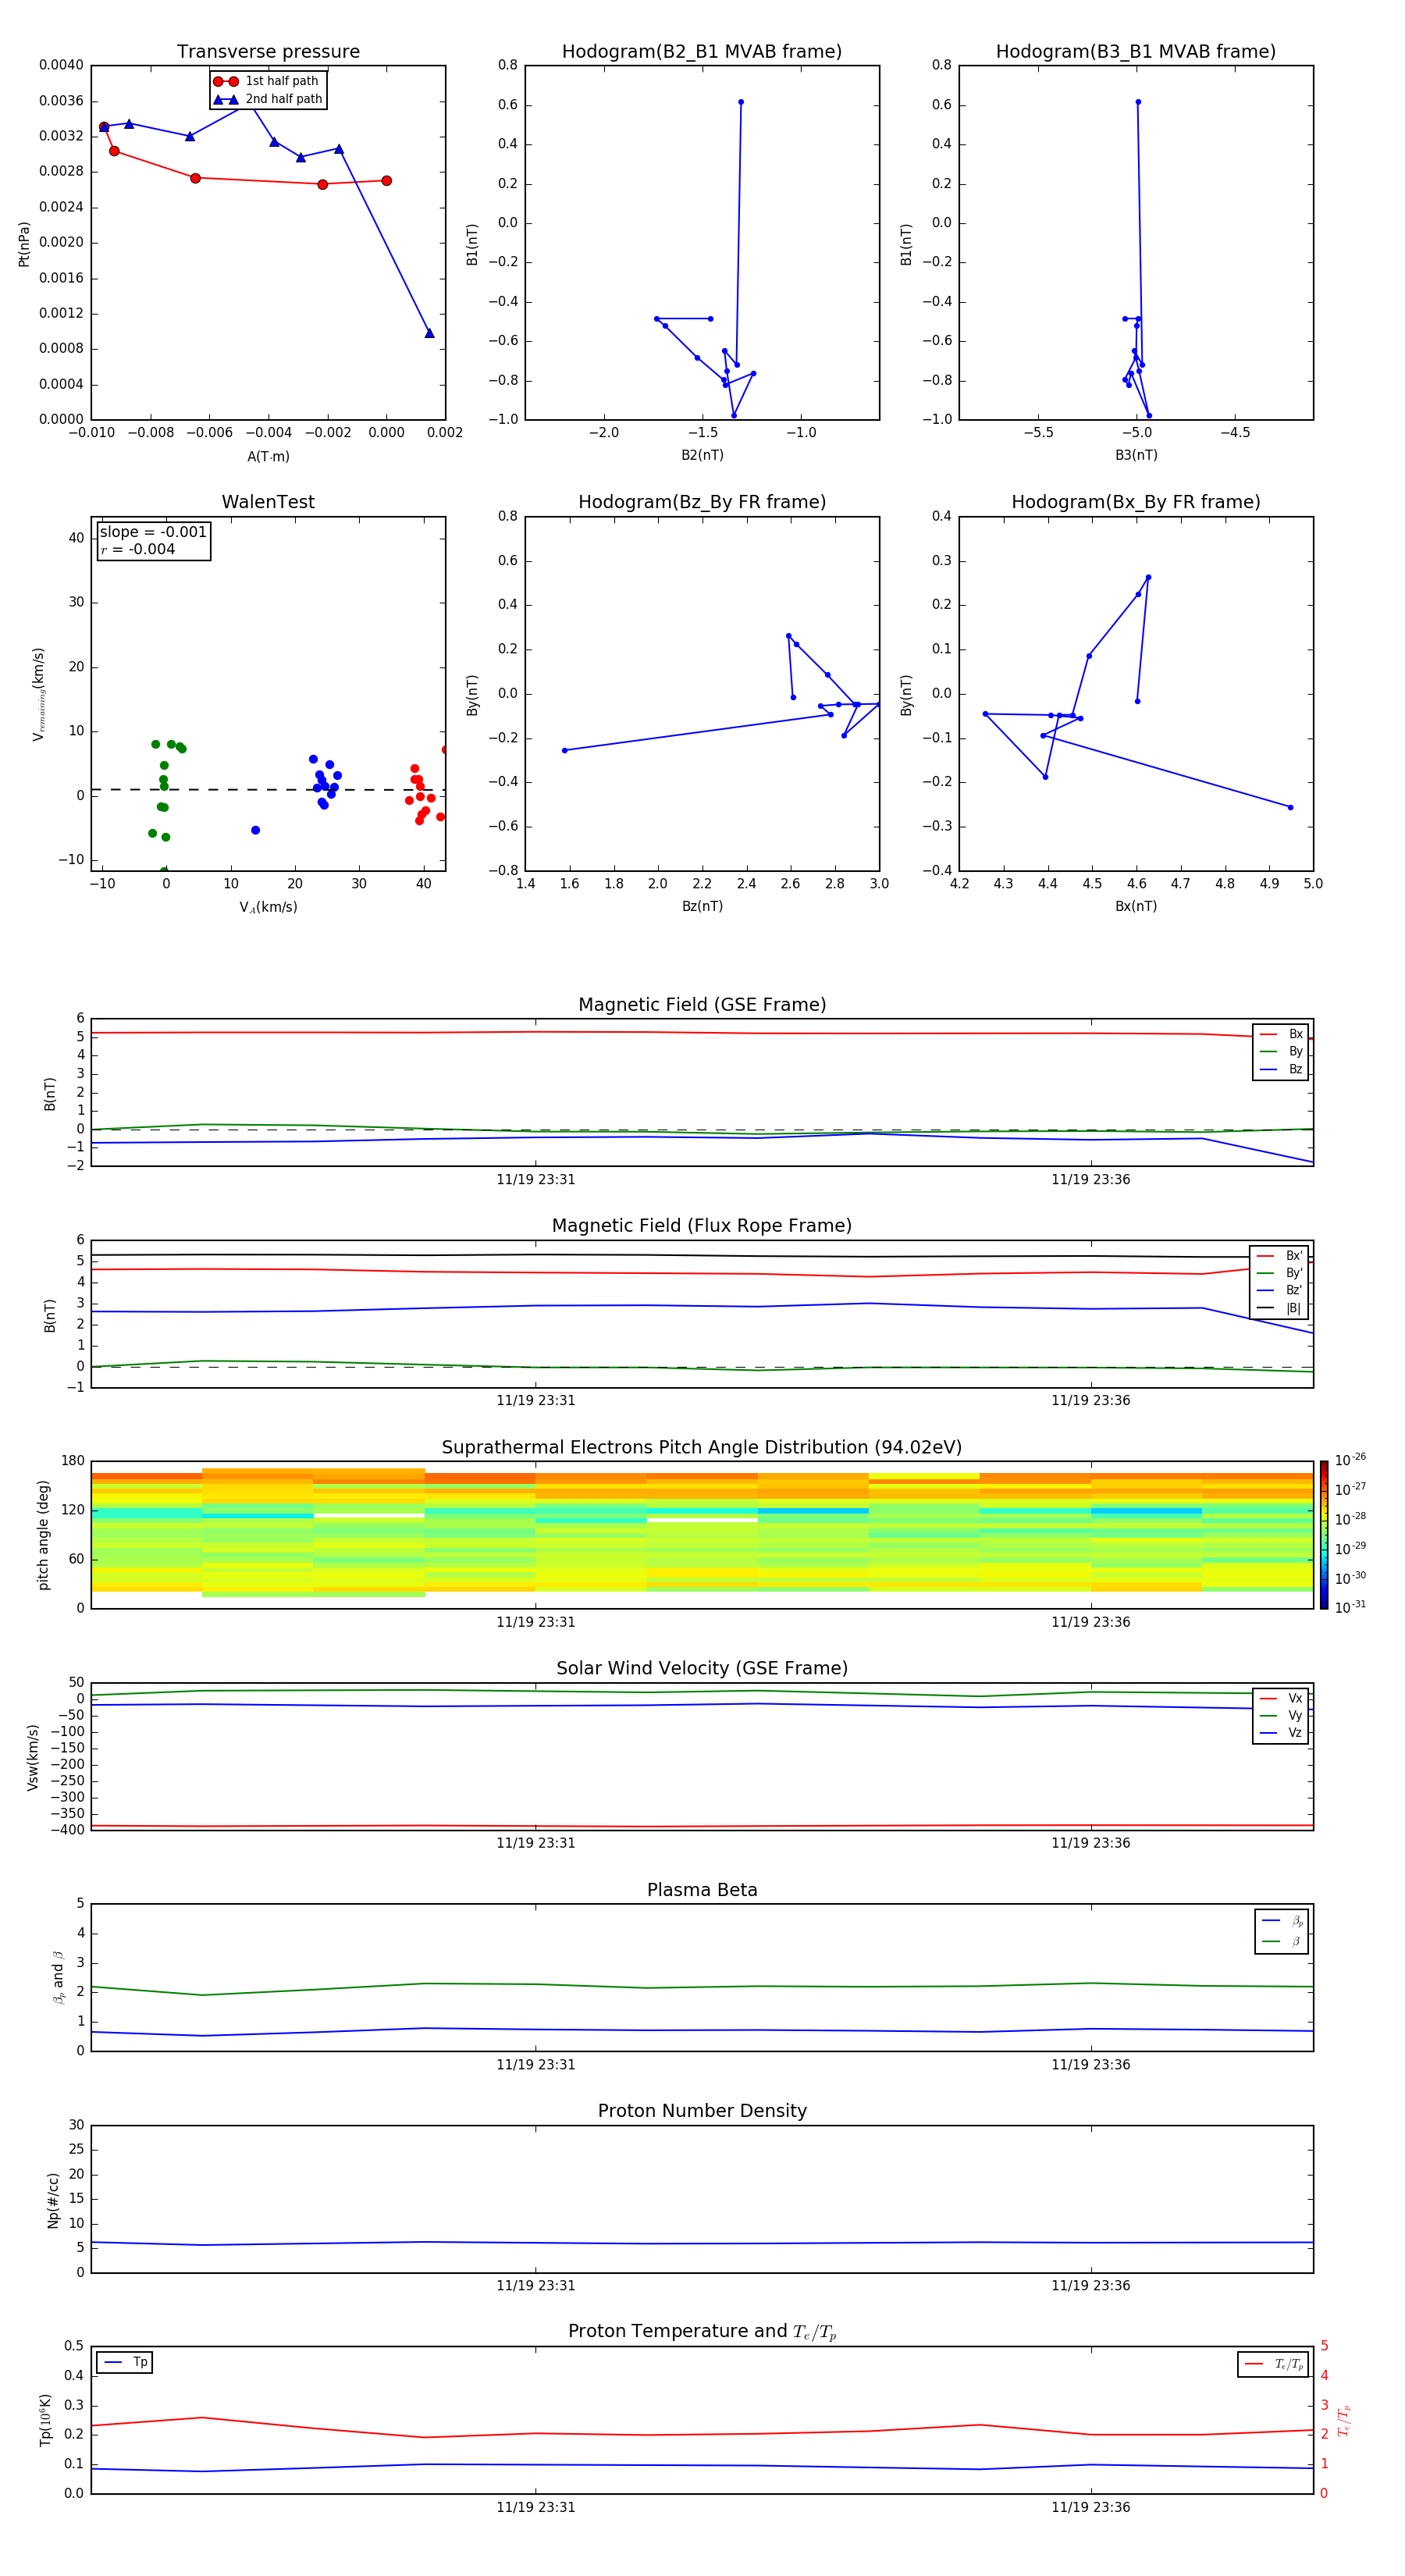The width and height of the screenshot is (1405, 2576).
Task: Click the 'pitch angle (deg)' axis label
Action: point(43,1535)
